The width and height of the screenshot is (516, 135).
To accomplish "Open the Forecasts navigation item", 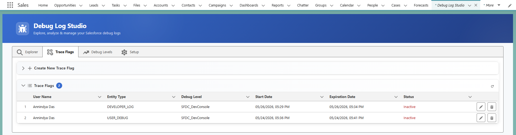I will click(421, 5).
